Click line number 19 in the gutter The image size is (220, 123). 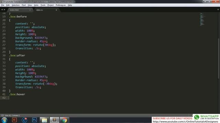pos(4,17)
